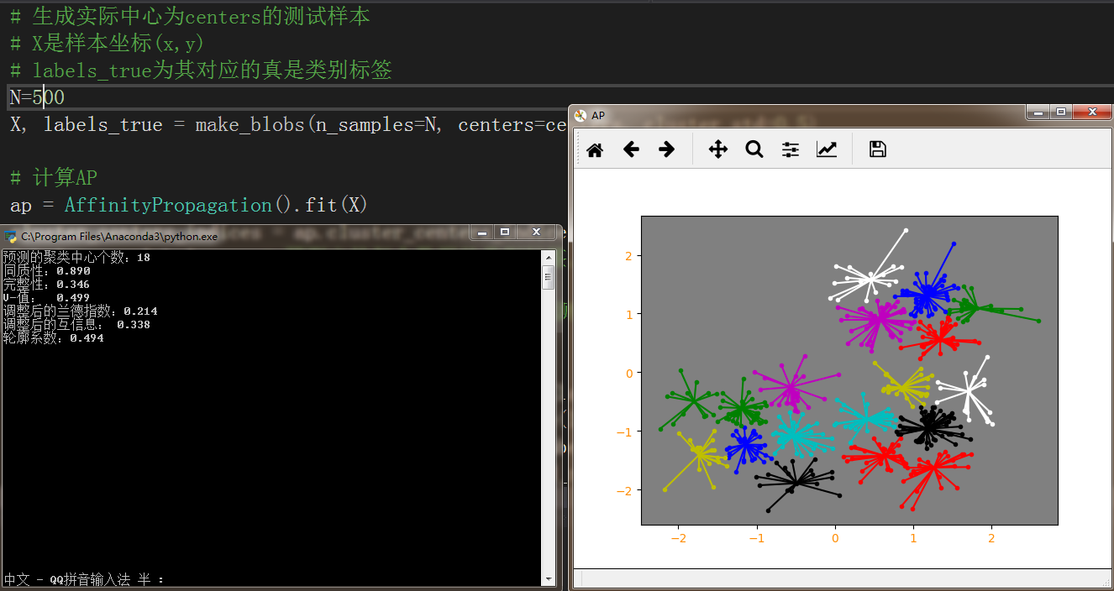Click the QQ拼音输入法 status line in console

(84, 579)
